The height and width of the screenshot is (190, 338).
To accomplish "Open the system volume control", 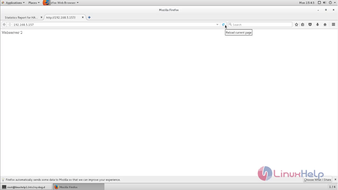I will pos(325,3).
